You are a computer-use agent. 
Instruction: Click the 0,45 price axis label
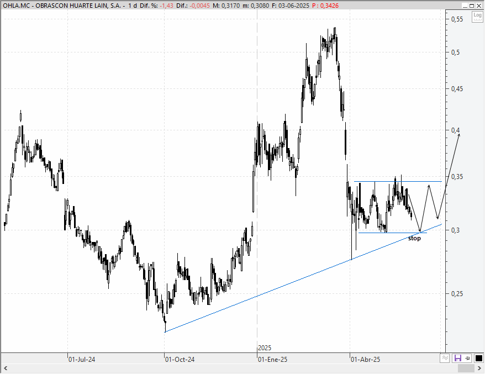pos(457,89)
